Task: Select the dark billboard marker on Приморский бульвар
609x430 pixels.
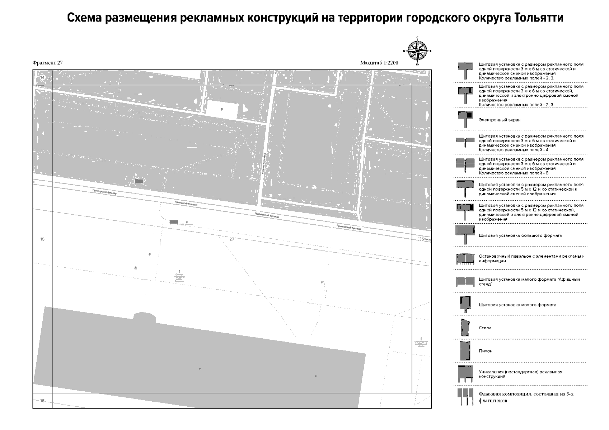Action: click(174, 222)
